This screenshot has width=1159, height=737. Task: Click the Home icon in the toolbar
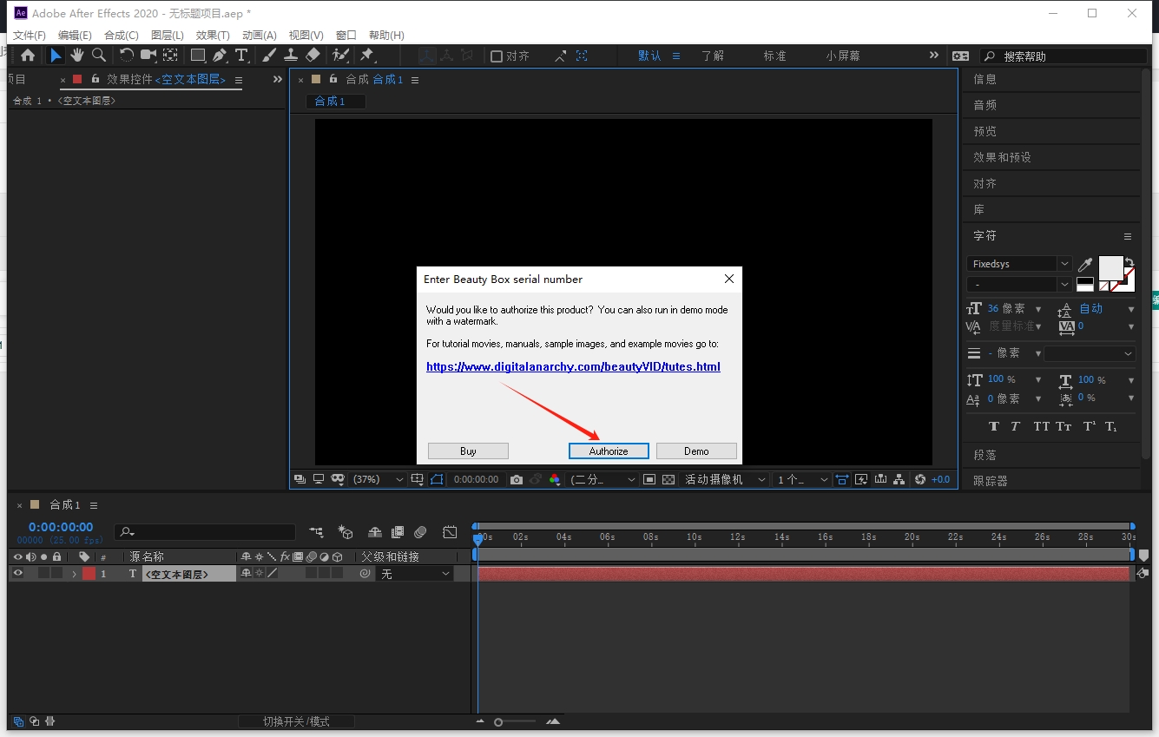click(28, 56)
